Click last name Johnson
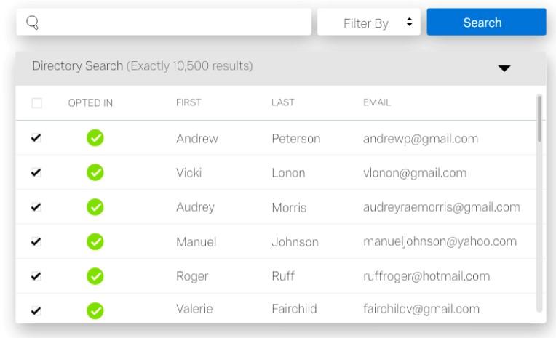The image size is (556, 338). 295,242
